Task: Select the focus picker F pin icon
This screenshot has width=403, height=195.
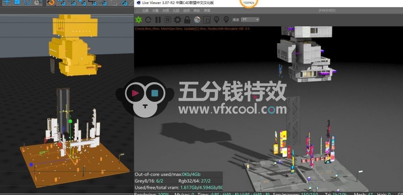Action: click(x=217, y=20)
